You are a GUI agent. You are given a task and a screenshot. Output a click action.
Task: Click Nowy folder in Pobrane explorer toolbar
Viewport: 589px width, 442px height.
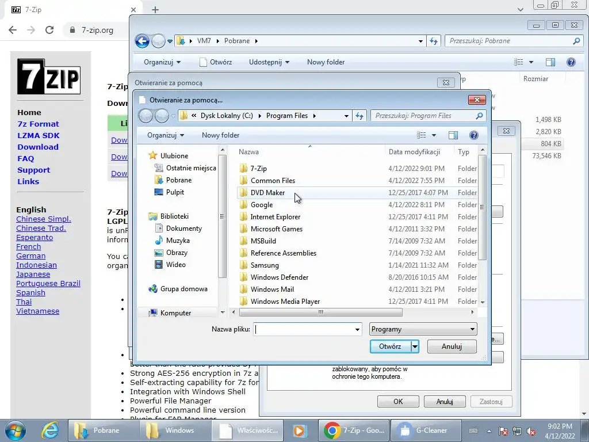[x=326, y=62]
